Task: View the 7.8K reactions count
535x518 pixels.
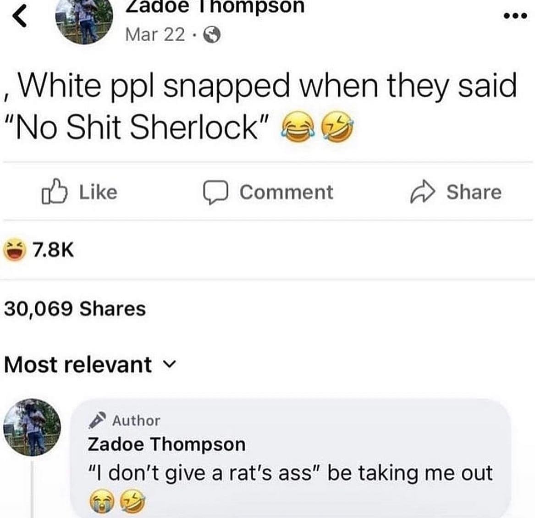Action: coord(53,250)
